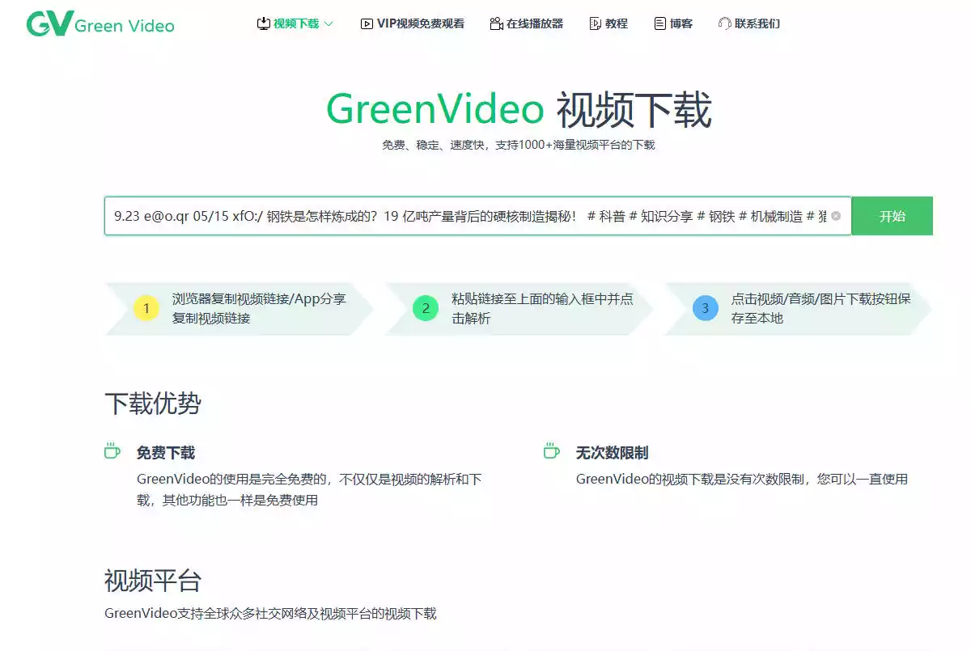
Task: Click the 无次数限制 heading
Action: click(x=613, y=453)
